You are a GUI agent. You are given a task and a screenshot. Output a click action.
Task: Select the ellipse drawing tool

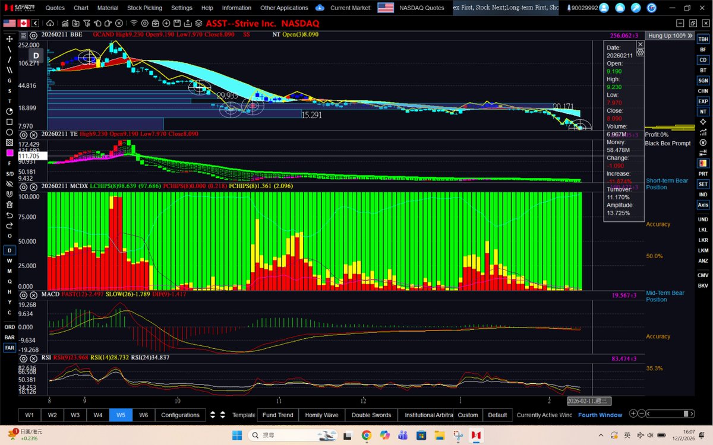(x=10, y=132)
